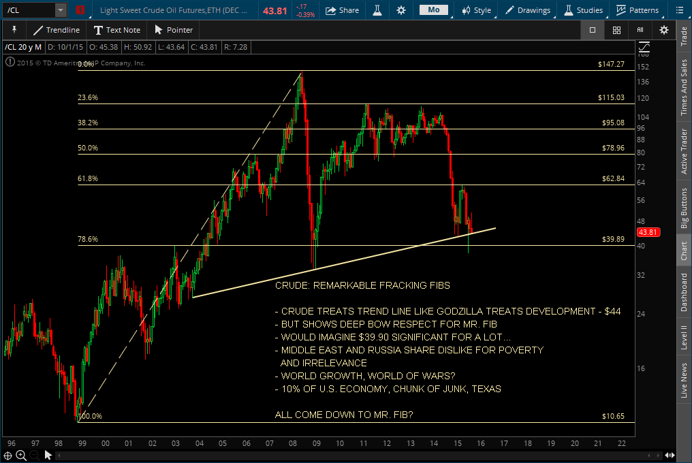The image size is (692, 463).
Task: Click the Share icon in the top toolbar
Action: click(343, 10)
